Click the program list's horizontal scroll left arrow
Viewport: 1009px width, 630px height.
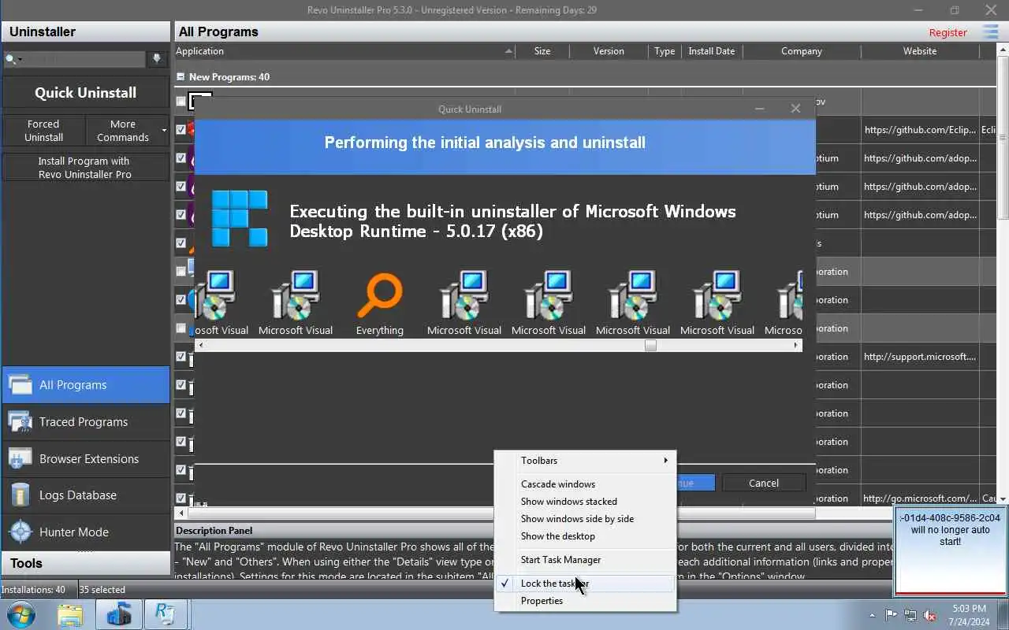coord(181,513)
